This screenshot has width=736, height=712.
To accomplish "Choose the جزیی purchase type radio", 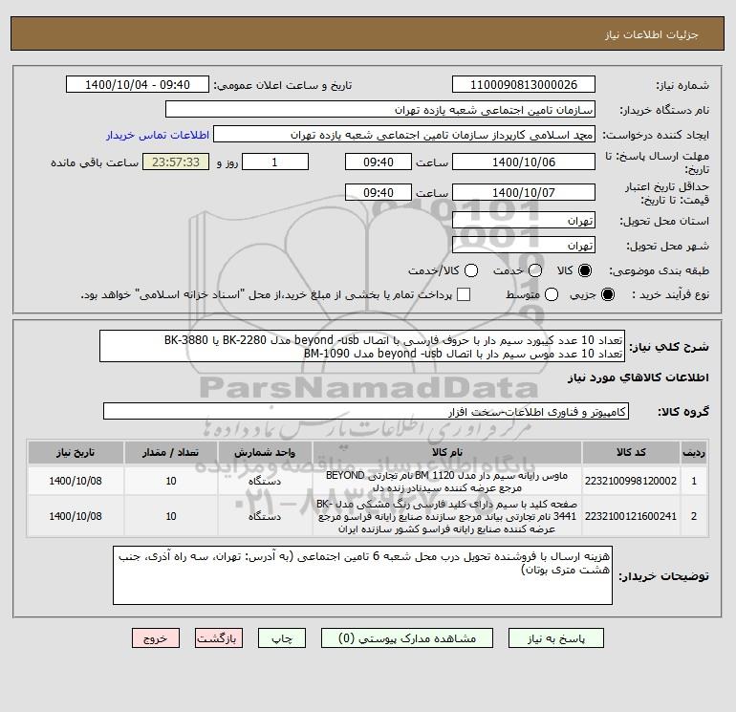I will pos(607,294).
